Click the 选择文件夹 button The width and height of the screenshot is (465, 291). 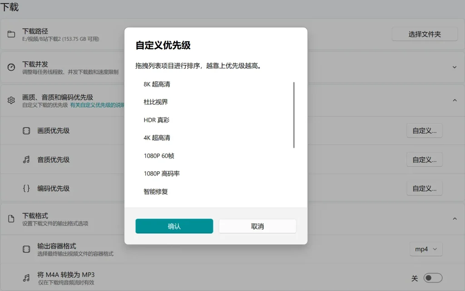(x=425, y=34)
